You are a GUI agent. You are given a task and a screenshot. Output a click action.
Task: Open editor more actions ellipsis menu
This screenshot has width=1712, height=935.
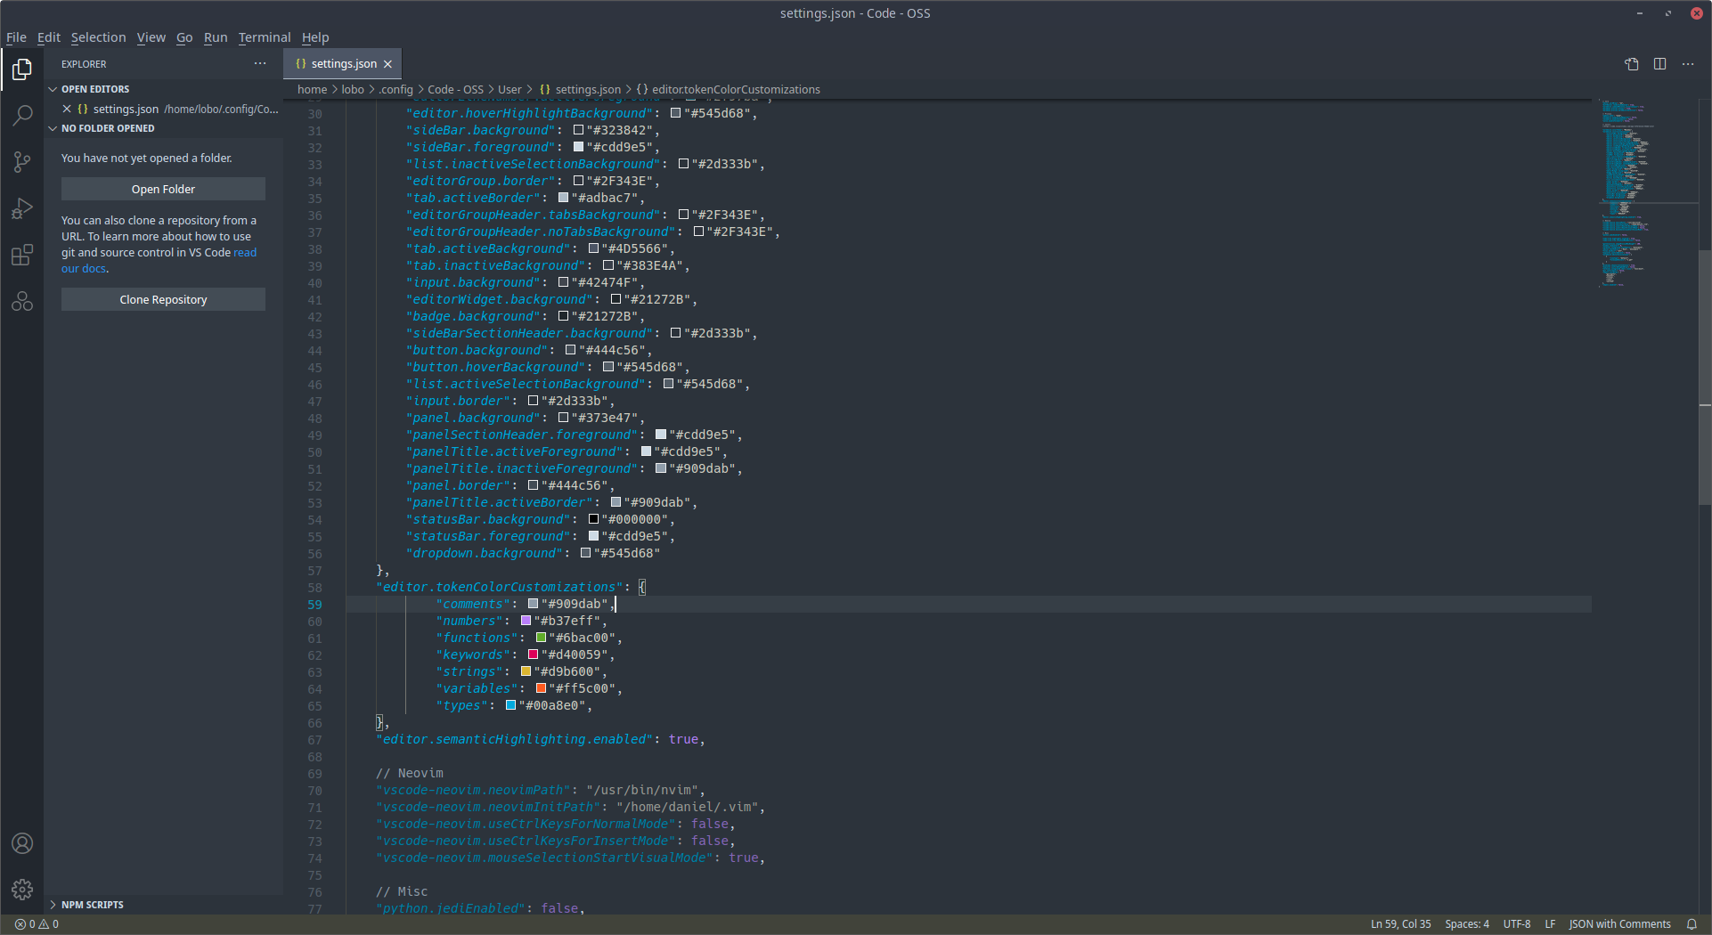1688,64
